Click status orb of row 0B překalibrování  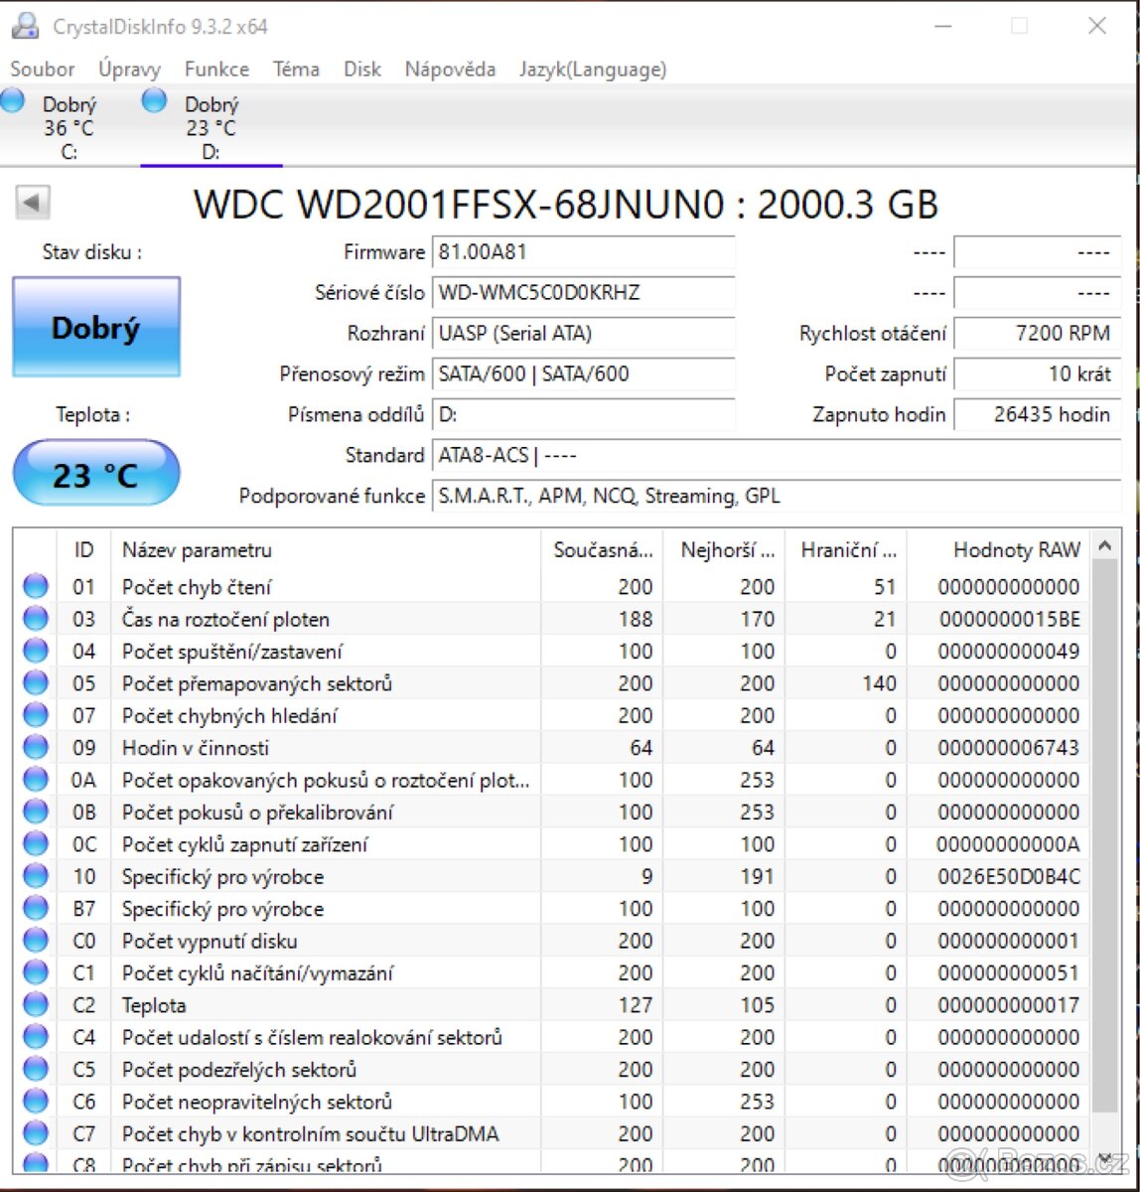point(36,813)
